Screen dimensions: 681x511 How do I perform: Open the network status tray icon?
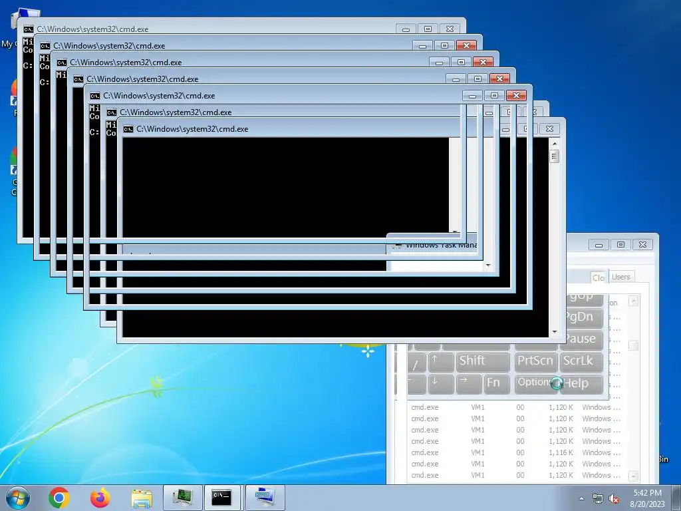click(x=598, y=498)
